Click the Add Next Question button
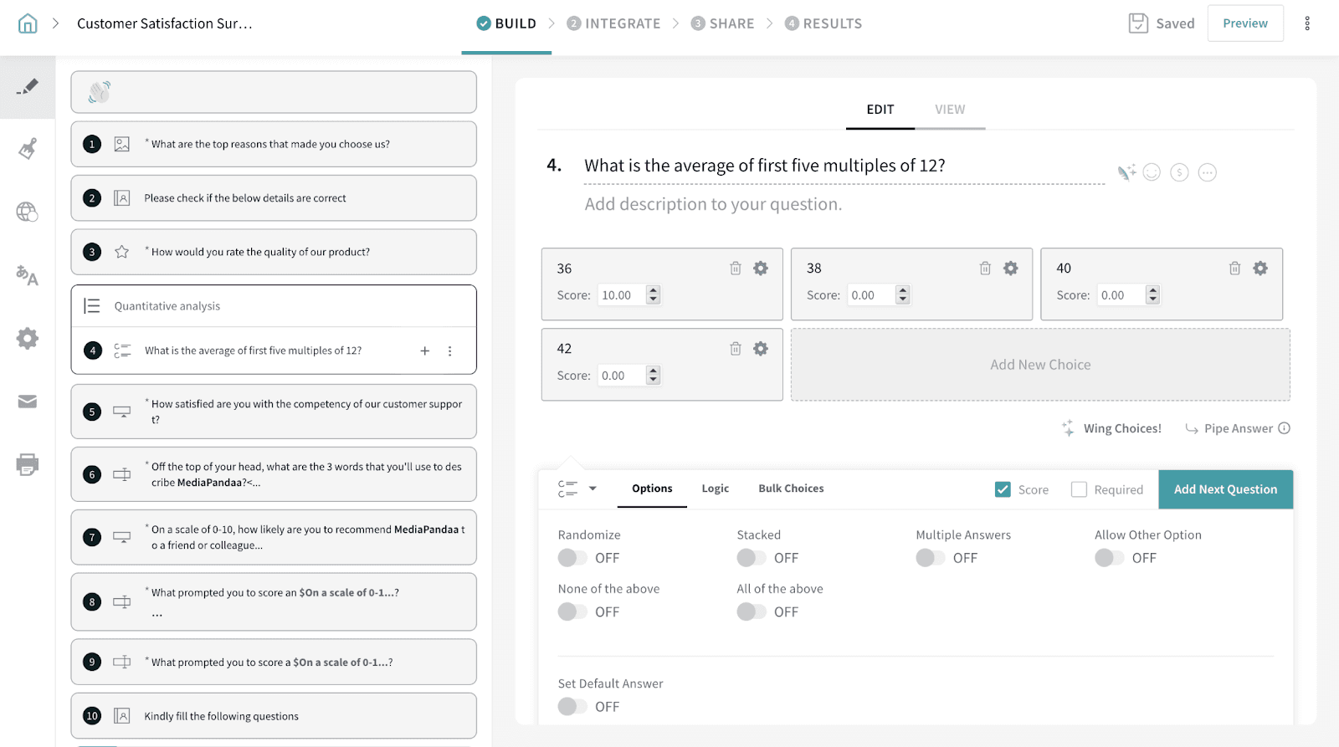The height and width of the screenshot is (747, 1339). (1225, 489)
